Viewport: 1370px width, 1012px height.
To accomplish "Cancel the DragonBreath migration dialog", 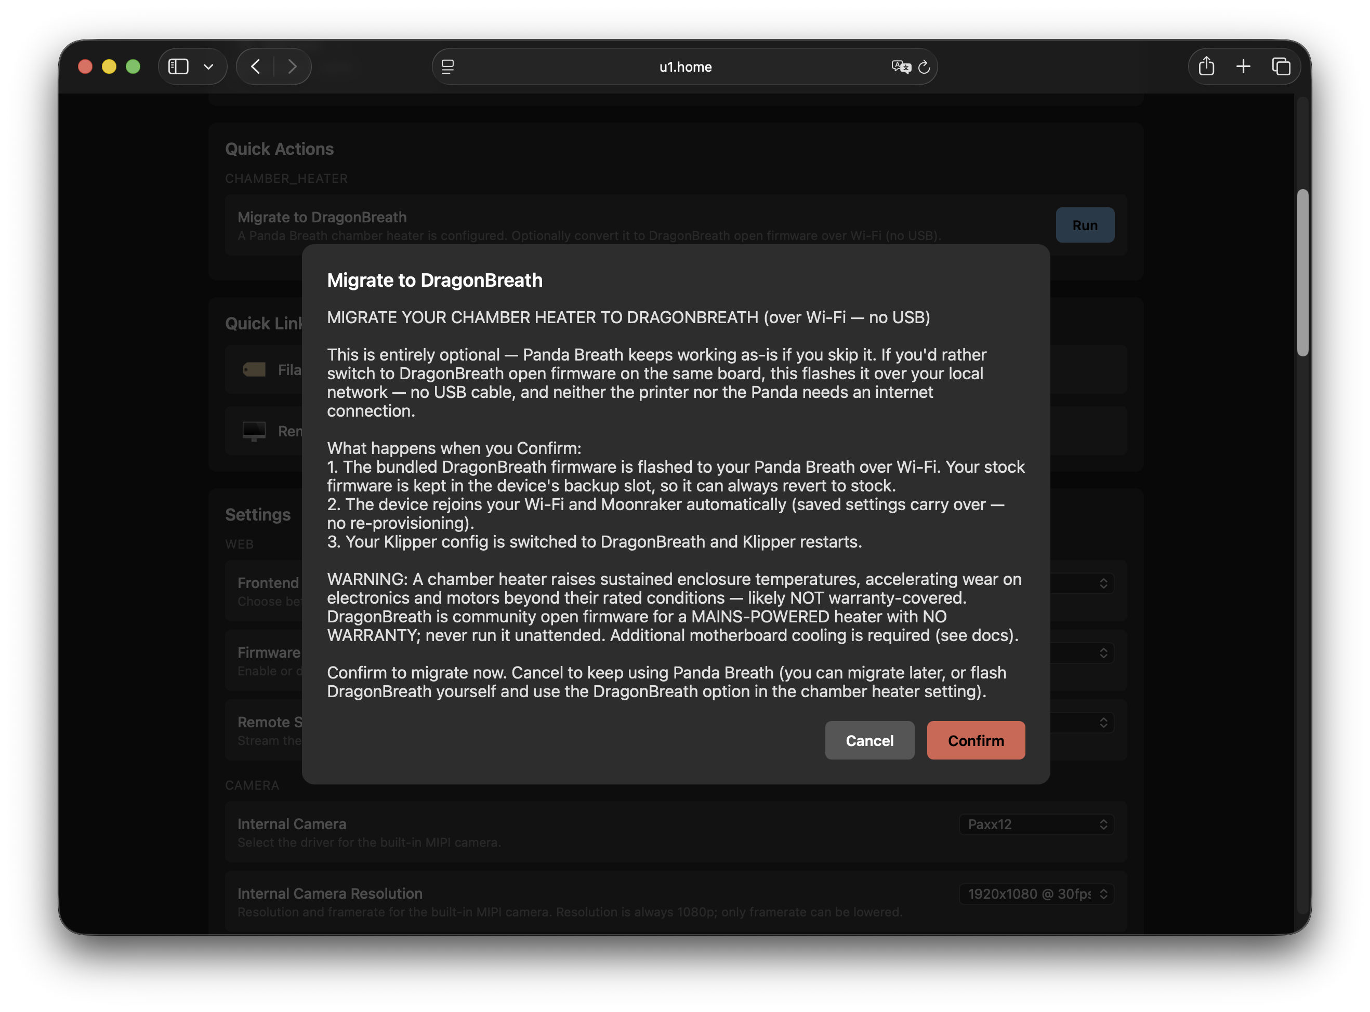I will click(x=870, y=740).
